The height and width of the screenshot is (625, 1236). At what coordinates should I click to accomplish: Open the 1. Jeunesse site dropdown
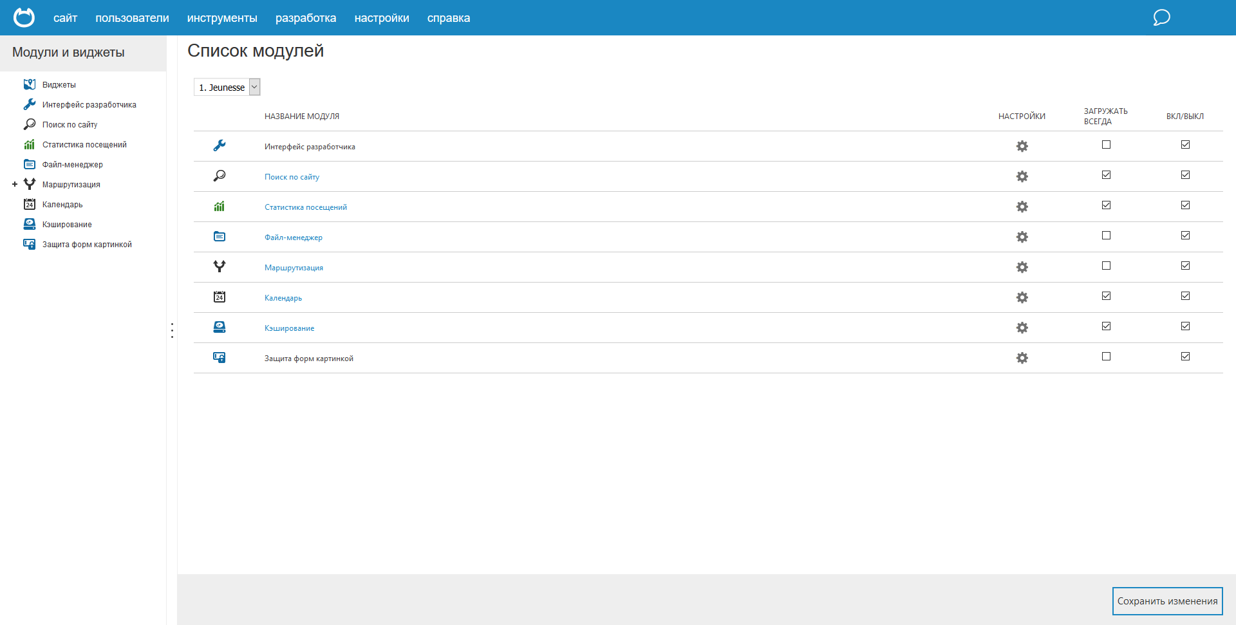(x=227, y=87)
